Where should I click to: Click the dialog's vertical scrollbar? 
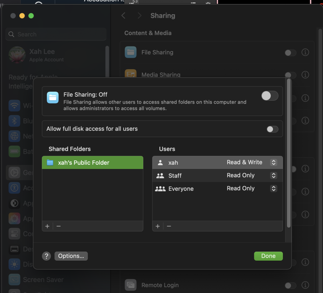click(288, 153)
